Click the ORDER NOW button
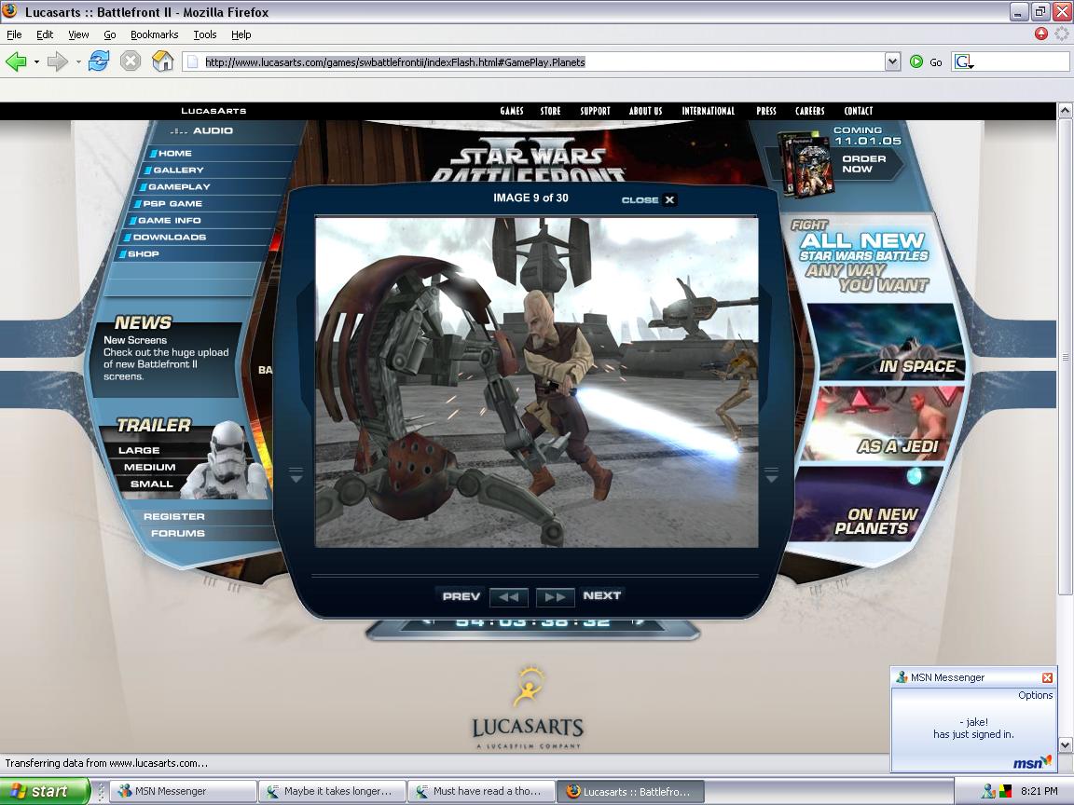The width and height of the screenshot is (1074, 805). [x=863, y=164]
